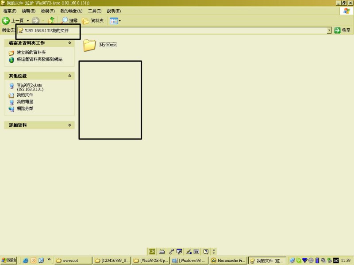Open the Back history dropdown arrow
This screenshot has height=265, width=354.
[x=28, y=21]
